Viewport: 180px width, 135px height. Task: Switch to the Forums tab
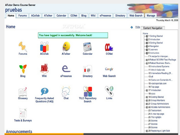tap(23, 16)
